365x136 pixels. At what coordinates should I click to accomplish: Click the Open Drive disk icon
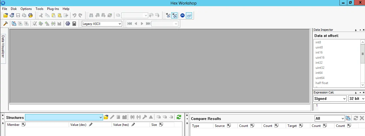[12, 15]
